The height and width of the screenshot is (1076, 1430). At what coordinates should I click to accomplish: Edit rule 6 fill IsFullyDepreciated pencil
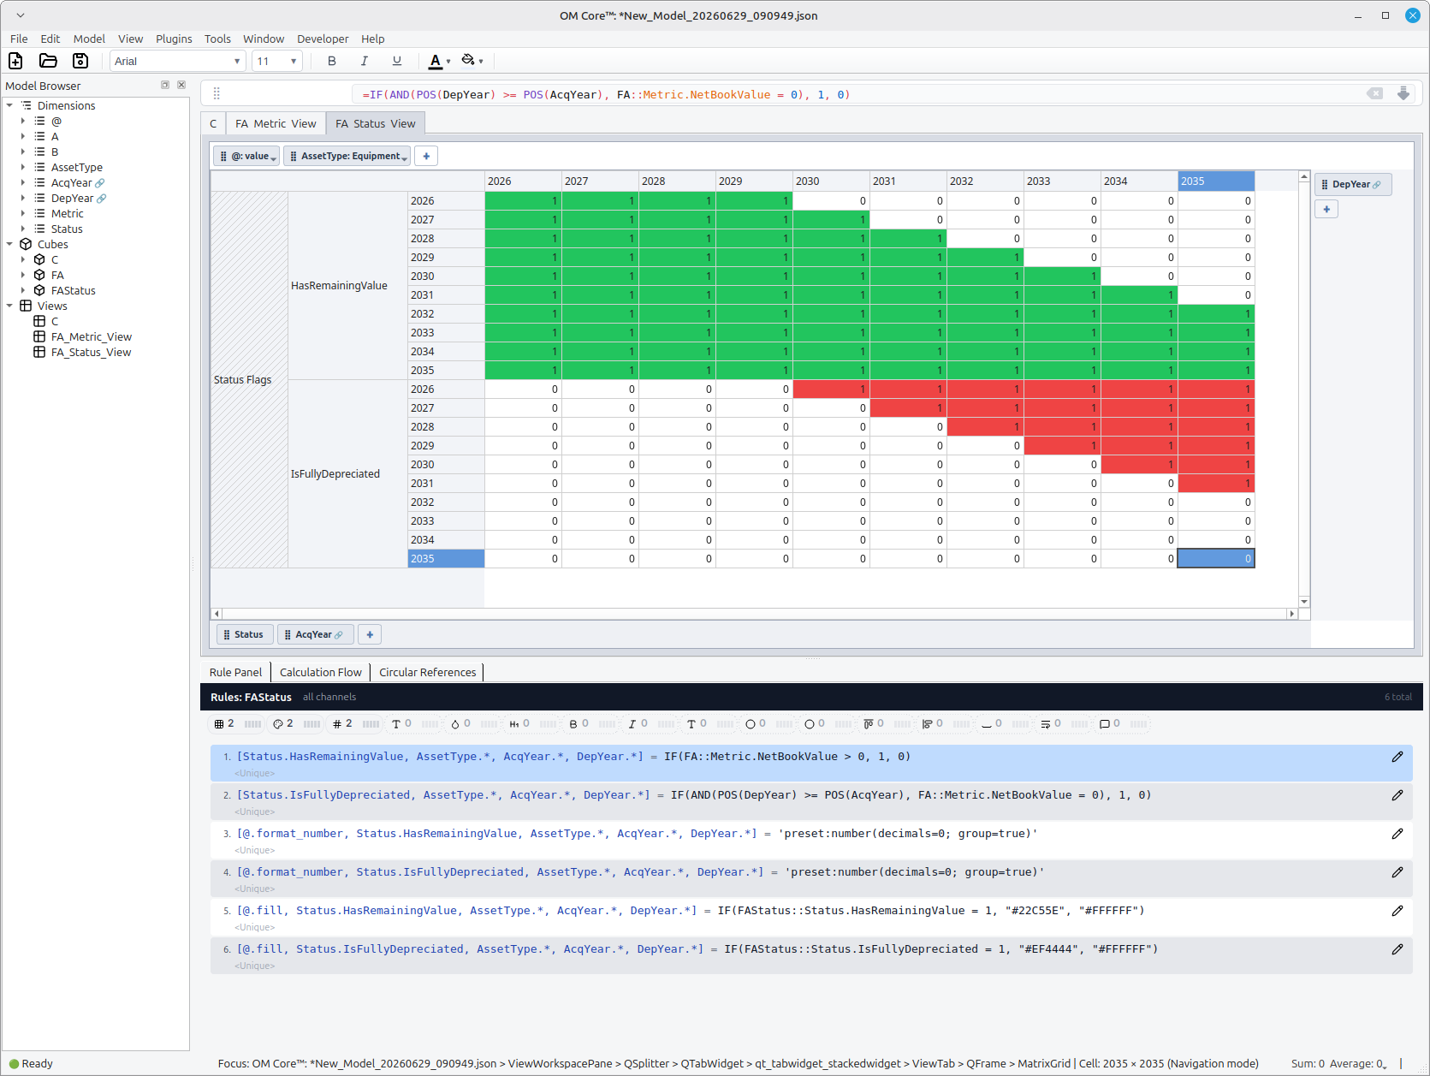point(1397,949)
